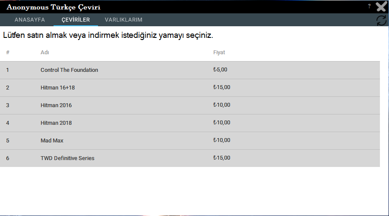This screenshot has width=389, height=216.
Task: Switch to the ANASAYFA tab
Action: [x=30, y=20]
